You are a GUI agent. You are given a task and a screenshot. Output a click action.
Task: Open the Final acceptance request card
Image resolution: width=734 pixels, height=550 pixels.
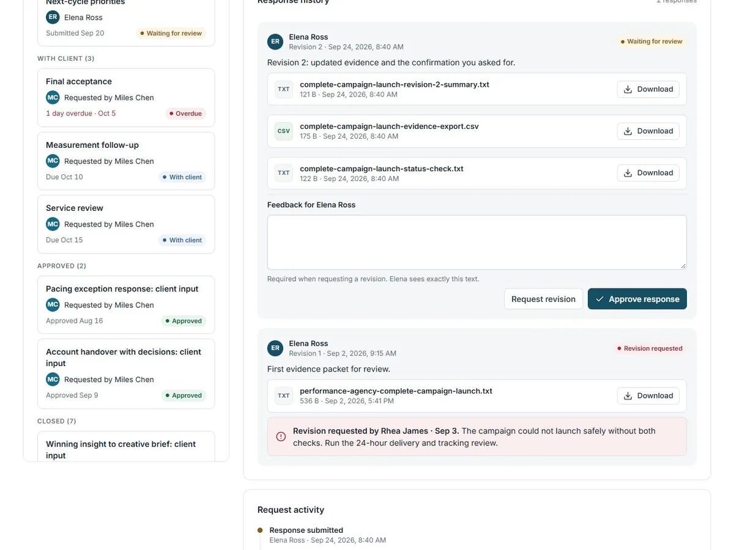126,97
